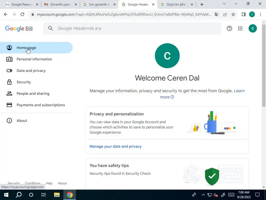Click the muted volume tray icon
The height and width of the screenshot is (200, 266).
click(x=216, y=195)
